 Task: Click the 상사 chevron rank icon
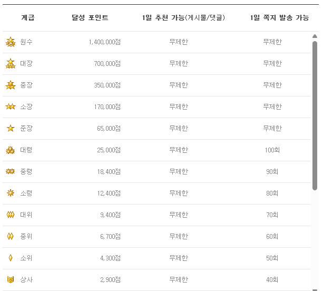tap(11, 279)
